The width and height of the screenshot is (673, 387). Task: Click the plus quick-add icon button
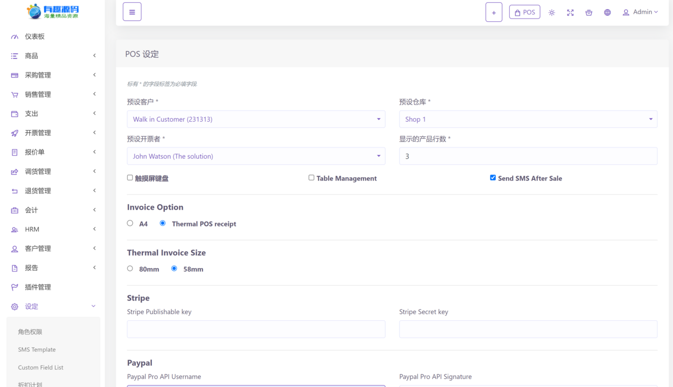click(494, 12)
